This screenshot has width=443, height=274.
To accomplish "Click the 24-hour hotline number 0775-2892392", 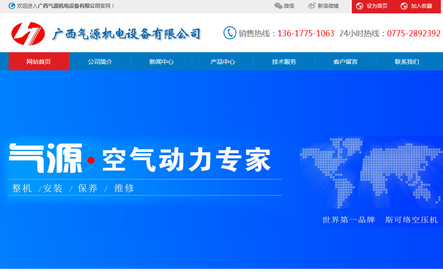I will [414, 33].
